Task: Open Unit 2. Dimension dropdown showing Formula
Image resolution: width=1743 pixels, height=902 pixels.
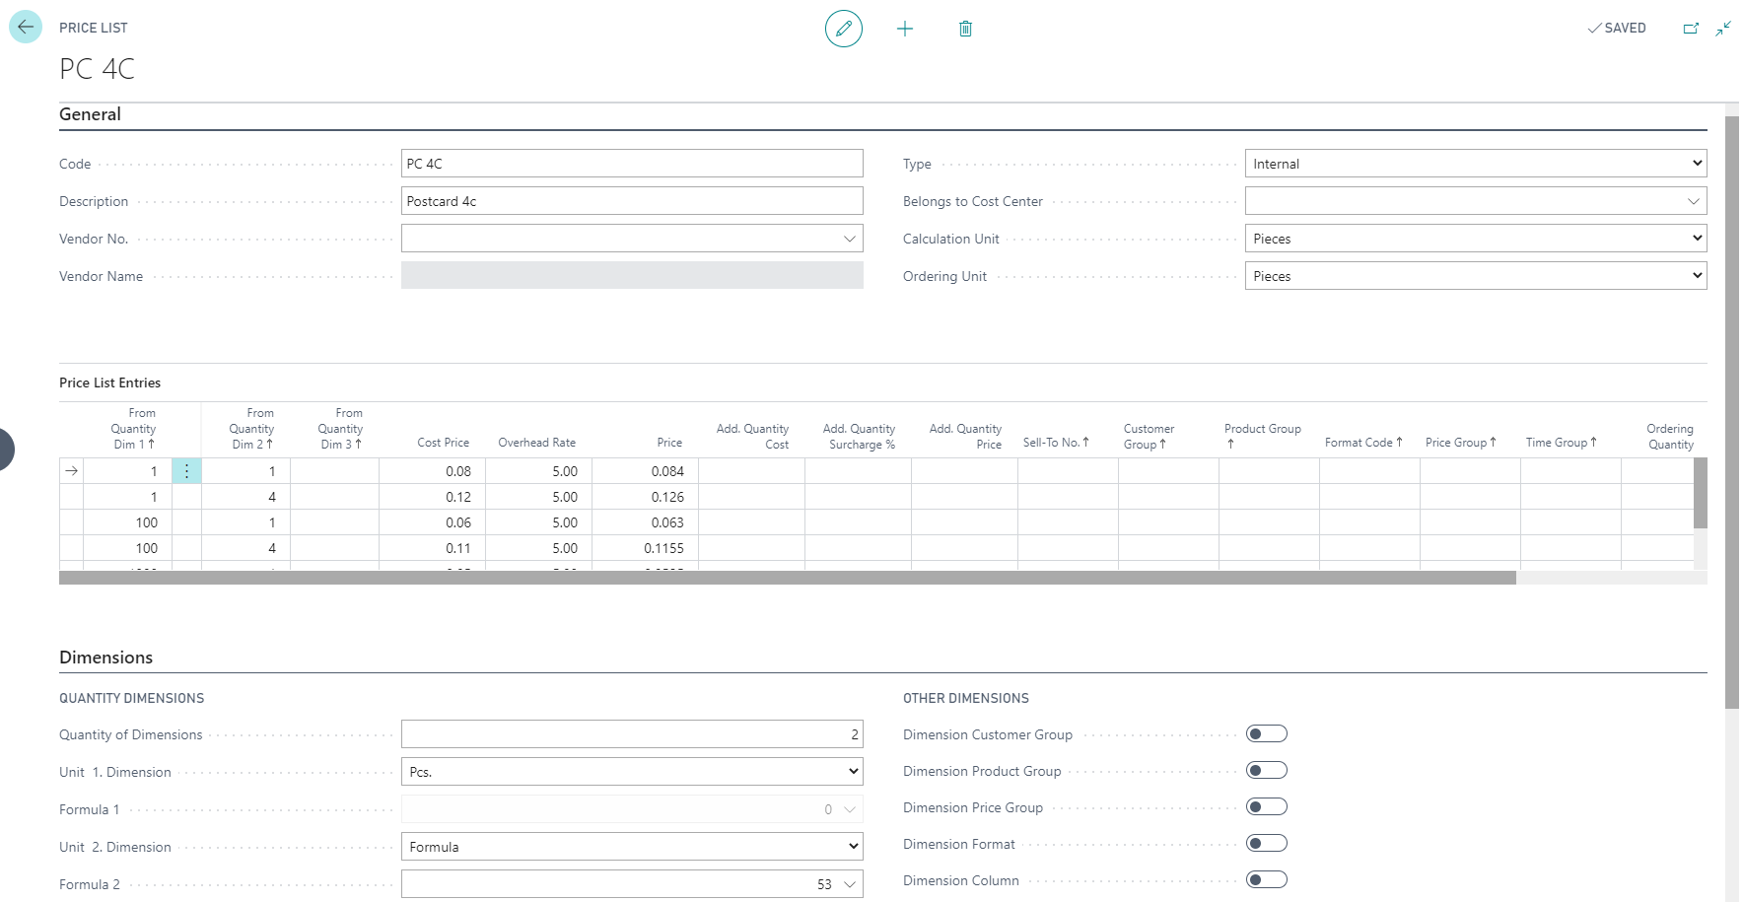Action: pyautogui.click(x=632, y=847)
